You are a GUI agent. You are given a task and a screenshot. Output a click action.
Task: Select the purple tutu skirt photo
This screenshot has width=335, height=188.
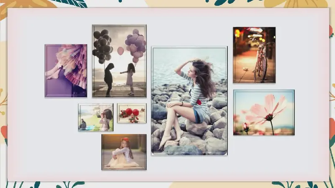pos(66,71)
